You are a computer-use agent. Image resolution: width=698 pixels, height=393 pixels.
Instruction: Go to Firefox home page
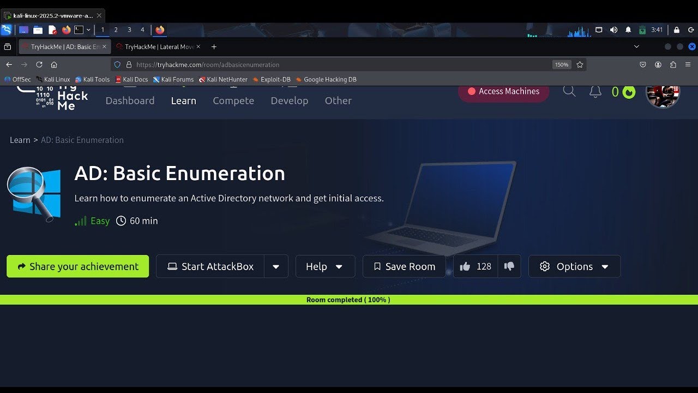54,64
